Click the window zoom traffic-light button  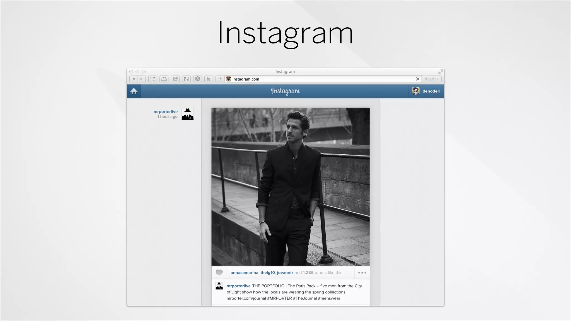tap(144, 72)
